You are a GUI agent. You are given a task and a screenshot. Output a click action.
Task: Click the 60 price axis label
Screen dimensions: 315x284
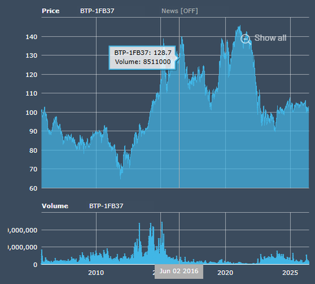coord(33,189)
